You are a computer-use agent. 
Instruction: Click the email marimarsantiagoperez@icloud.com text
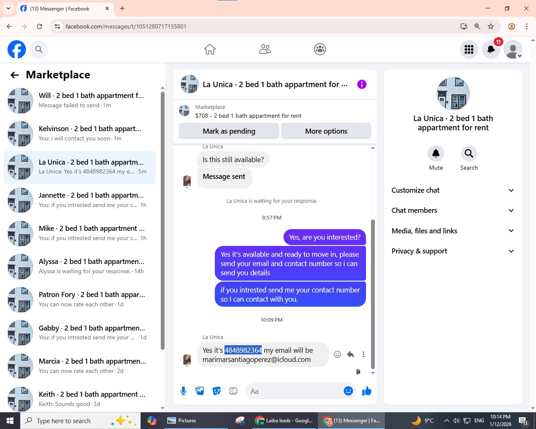tap(257, 359)
